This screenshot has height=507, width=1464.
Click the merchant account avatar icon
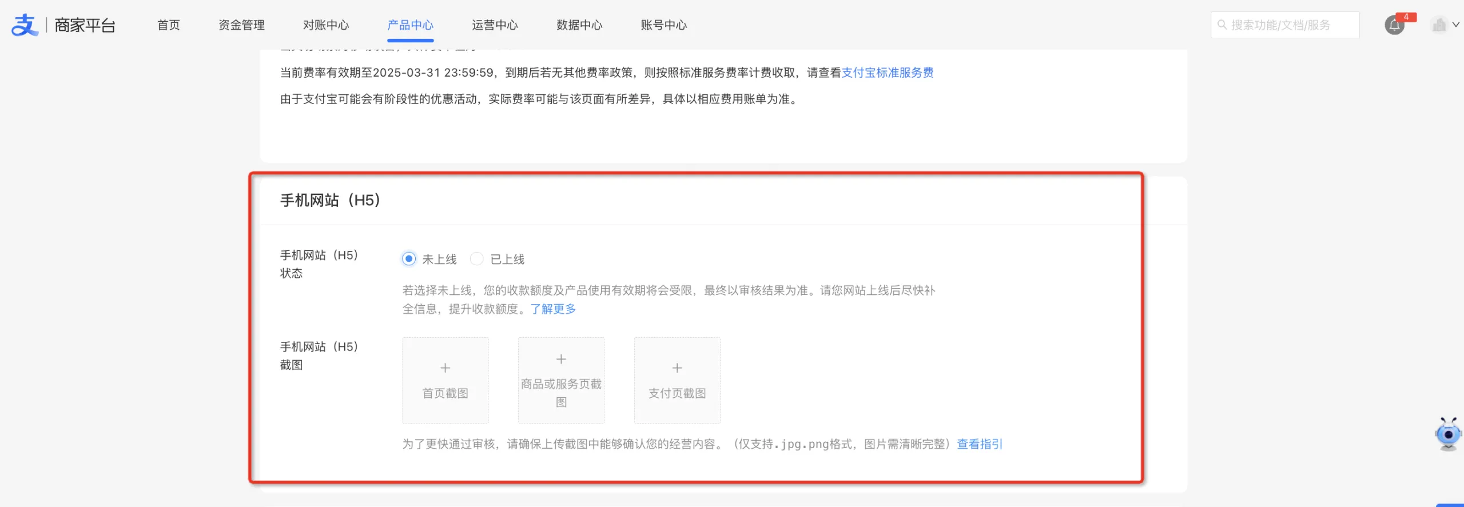tap(1439, 25)
